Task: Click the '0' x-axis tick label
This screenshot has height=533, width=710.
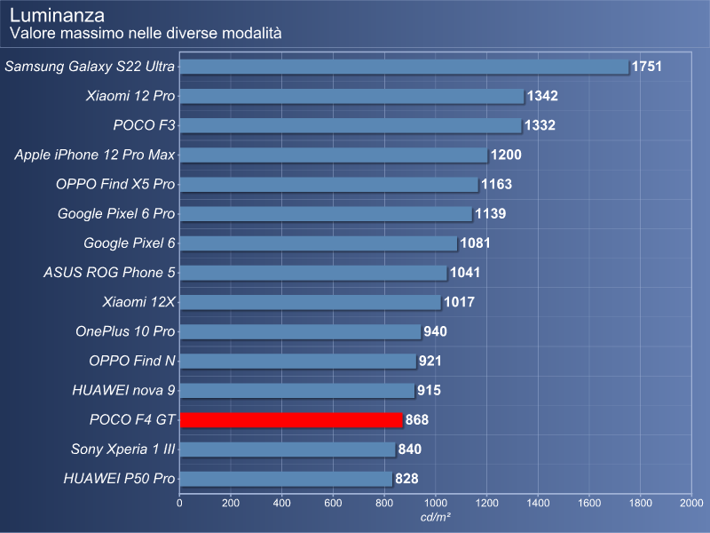Action: tap(180, 503)
